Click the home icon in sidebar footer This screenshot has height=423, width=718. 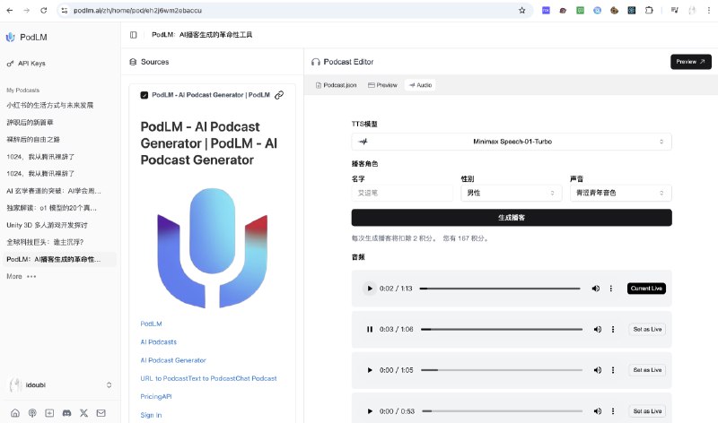click(15, 413)
